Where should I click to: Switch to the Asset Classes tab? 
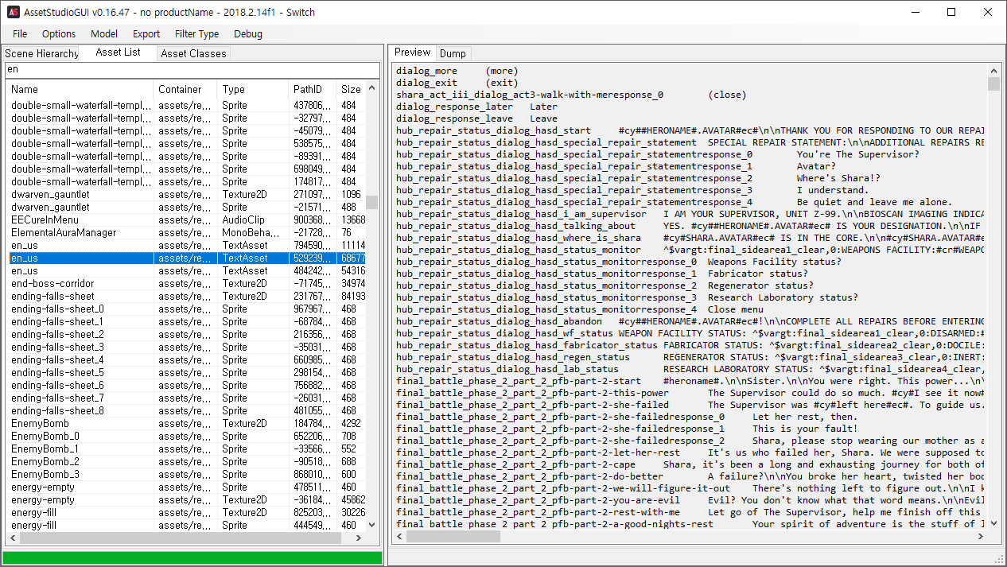coord(193,53)
